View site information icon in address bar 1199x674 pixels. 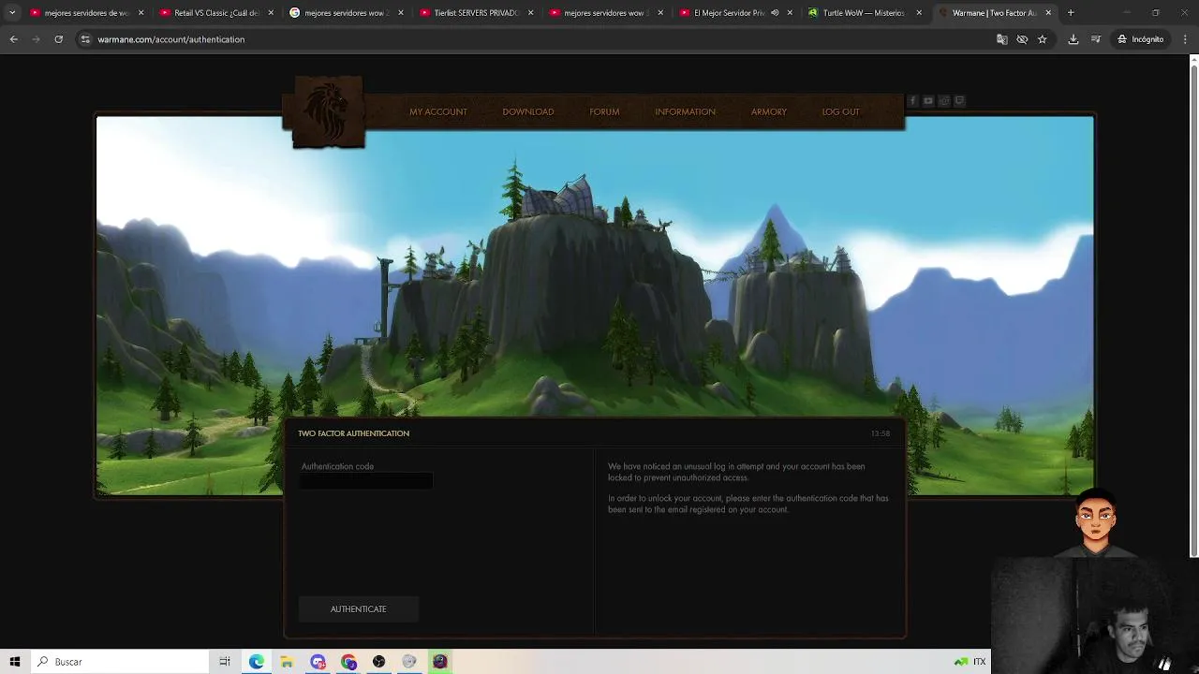click(x=85, y=39)
